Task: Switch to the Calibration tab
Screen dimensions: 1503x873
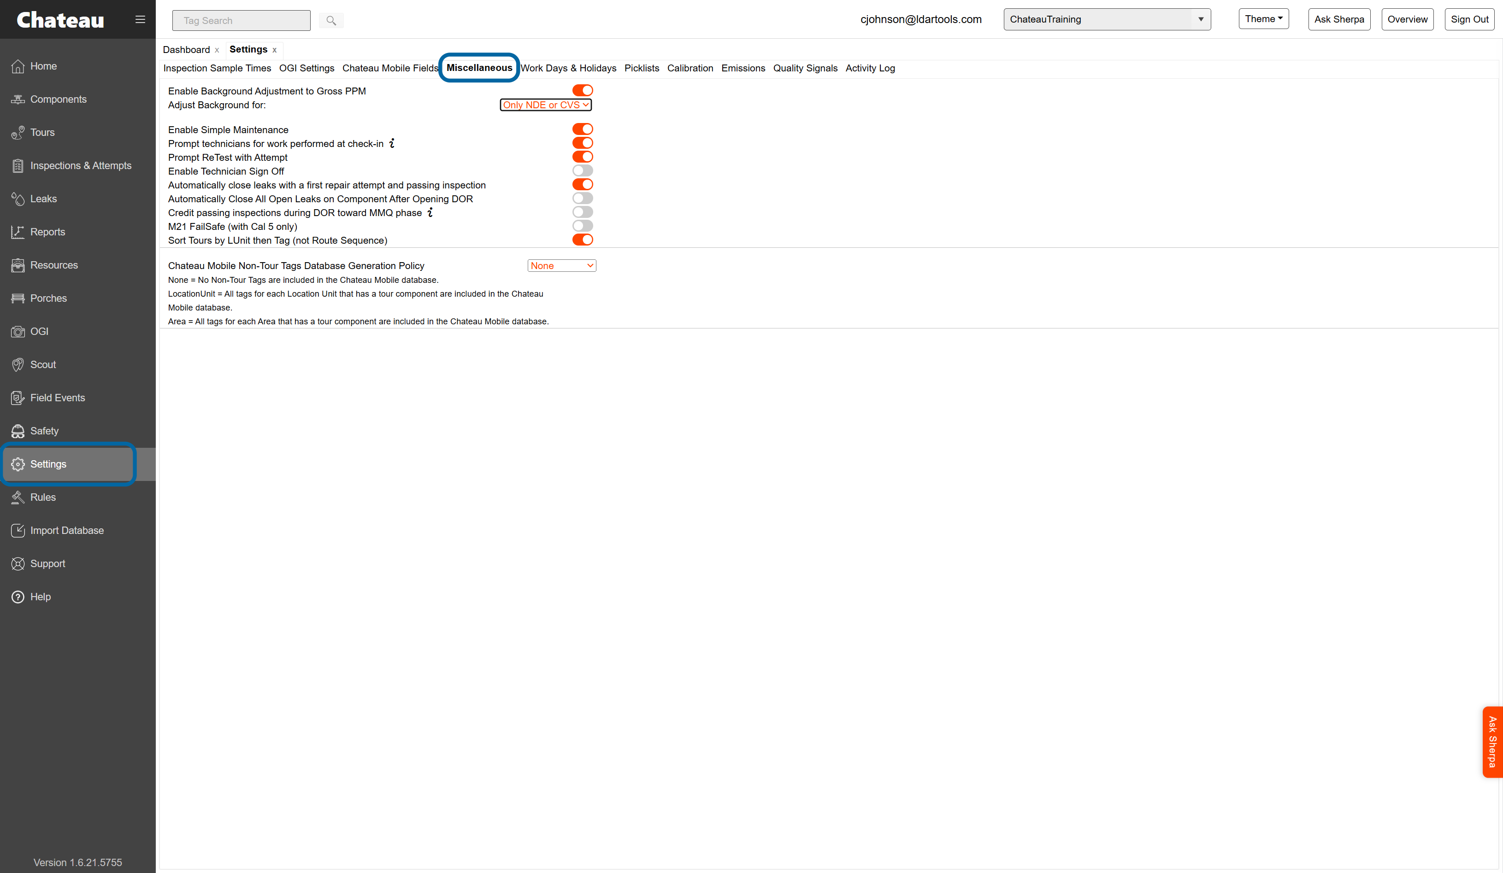Action: pyautogui.click(x=690, y=68)
